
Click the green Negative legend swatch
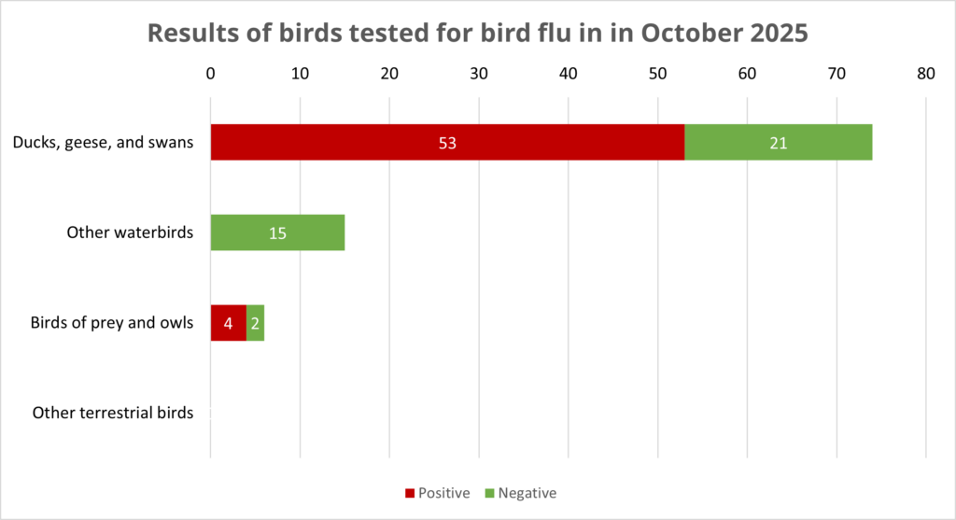pyautogui.click(x=488, y=493)
